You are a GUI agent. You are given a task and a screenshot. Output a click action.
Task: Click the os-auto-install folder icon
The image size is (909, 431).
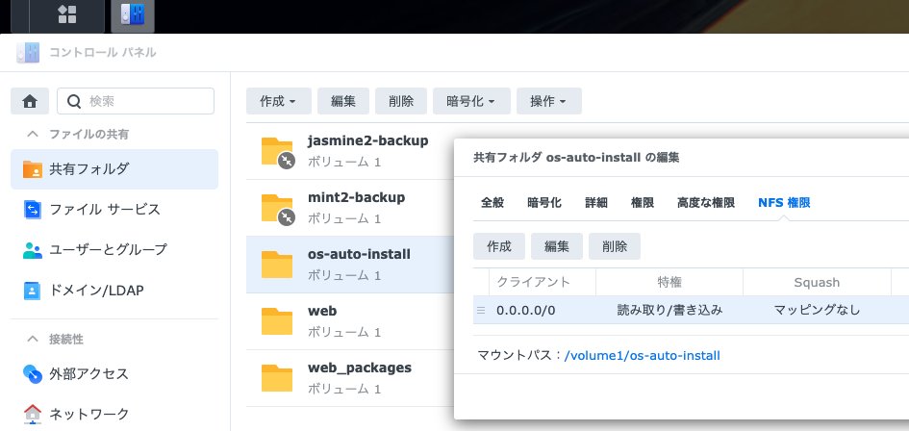tap(277, 265)
